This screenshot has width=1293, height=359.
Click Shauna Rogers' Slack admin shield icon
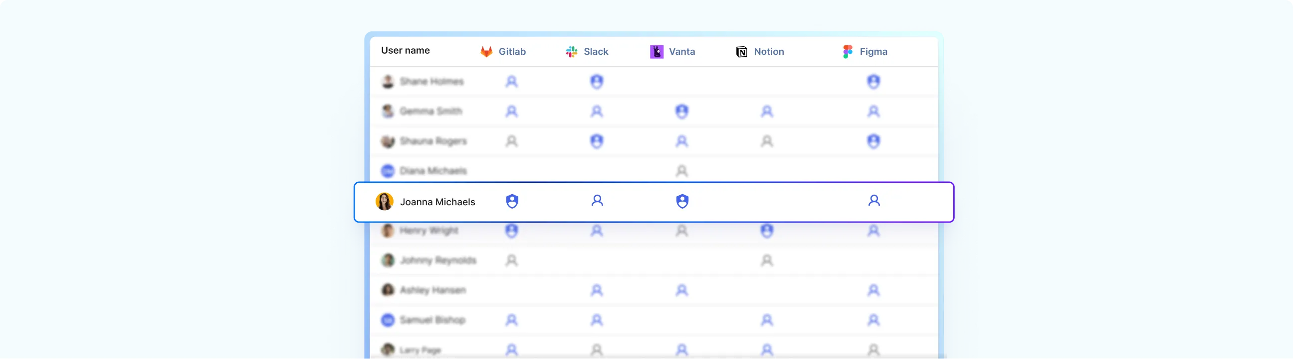[x=596, y=141]
